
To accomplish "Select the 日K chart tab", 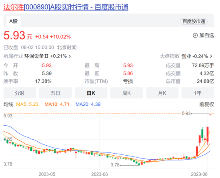I will tap(91, 93).
